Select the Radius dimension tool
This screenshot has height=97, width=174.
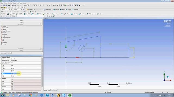tap(4, 33)
